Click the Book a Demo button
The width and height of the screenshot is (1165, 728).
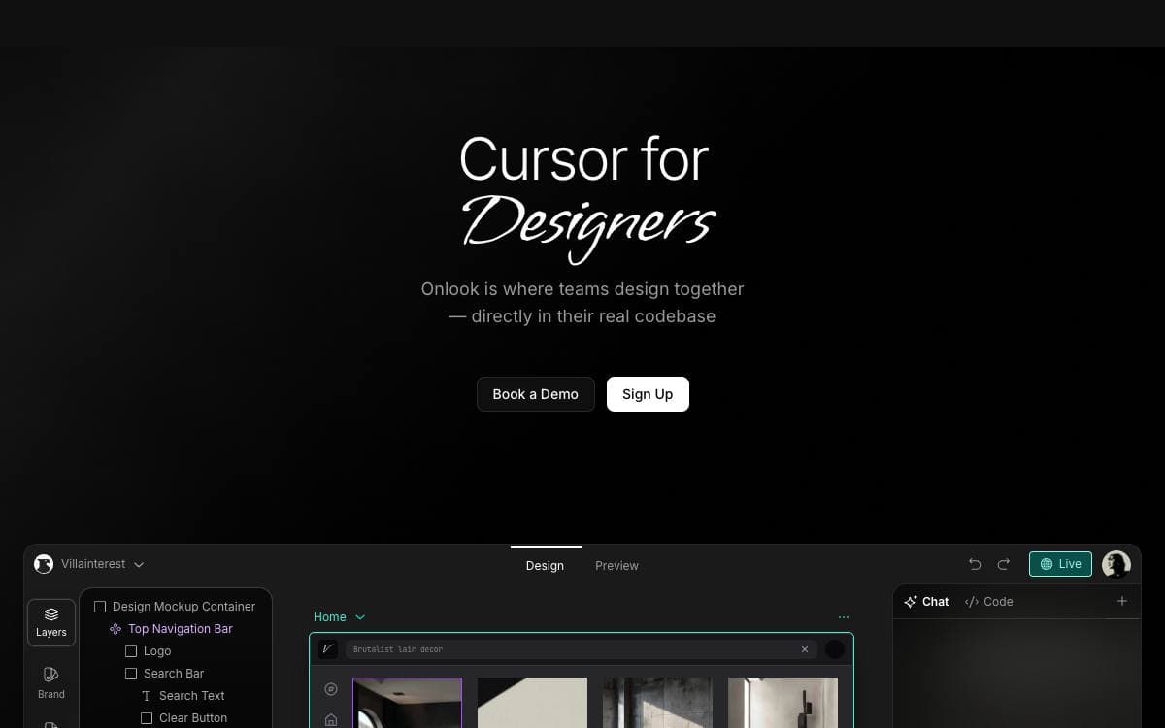[x=535, y=394]
